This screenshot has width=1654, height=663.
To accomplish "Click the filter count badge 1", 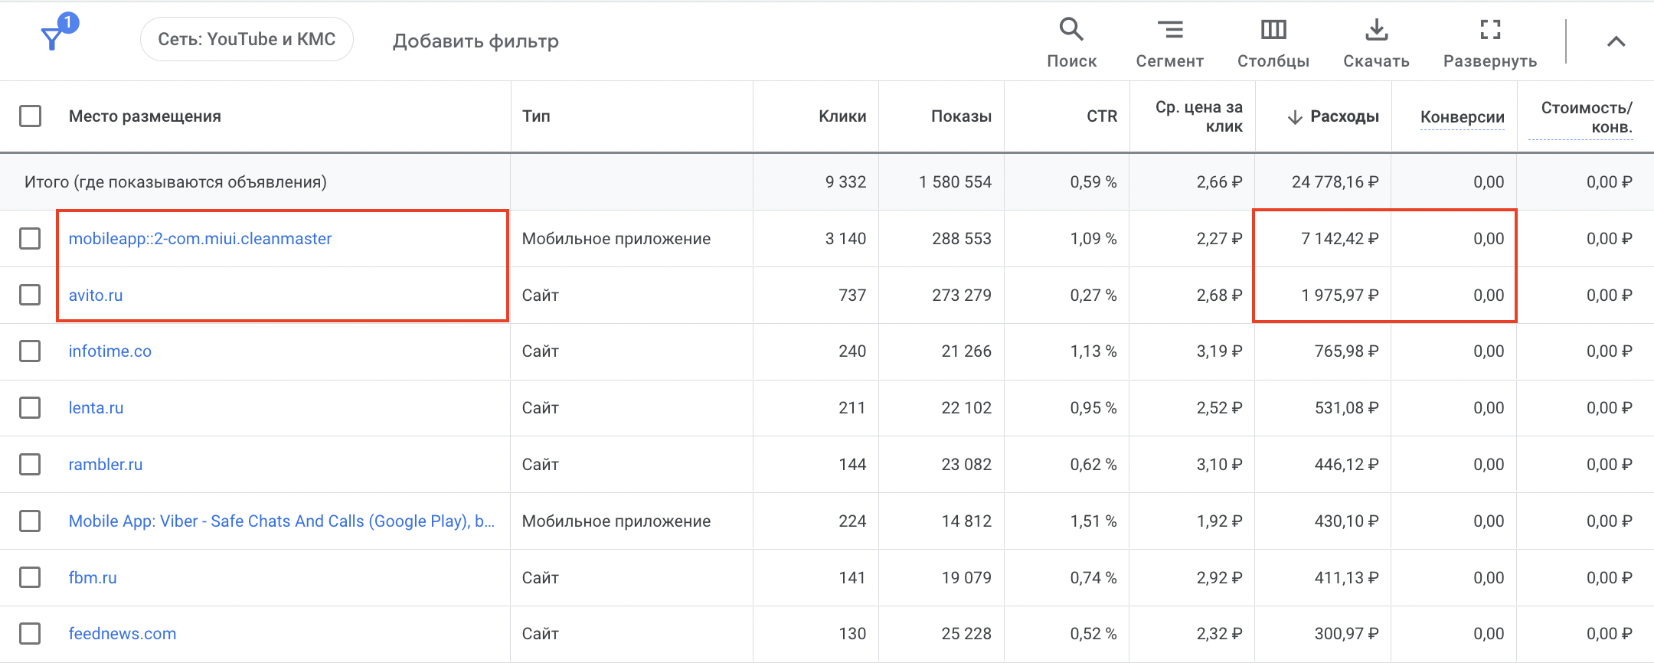I will [x=67, y=23].
